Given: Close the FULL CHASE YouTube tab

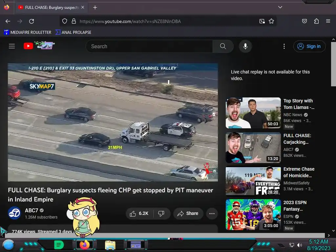Looking at the screenshot, I should (83, 7).
